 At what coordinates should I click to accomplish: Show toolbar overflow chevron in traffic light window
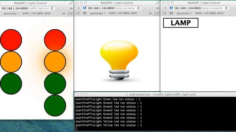(x=71, y=8)
